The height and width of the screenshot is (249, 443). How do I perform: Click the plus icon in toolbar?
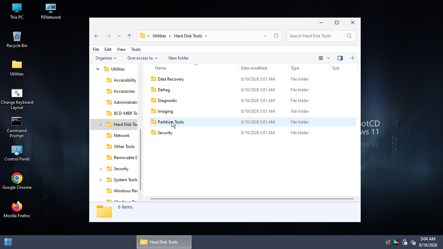pyautogui.click(x=352, y=58)
